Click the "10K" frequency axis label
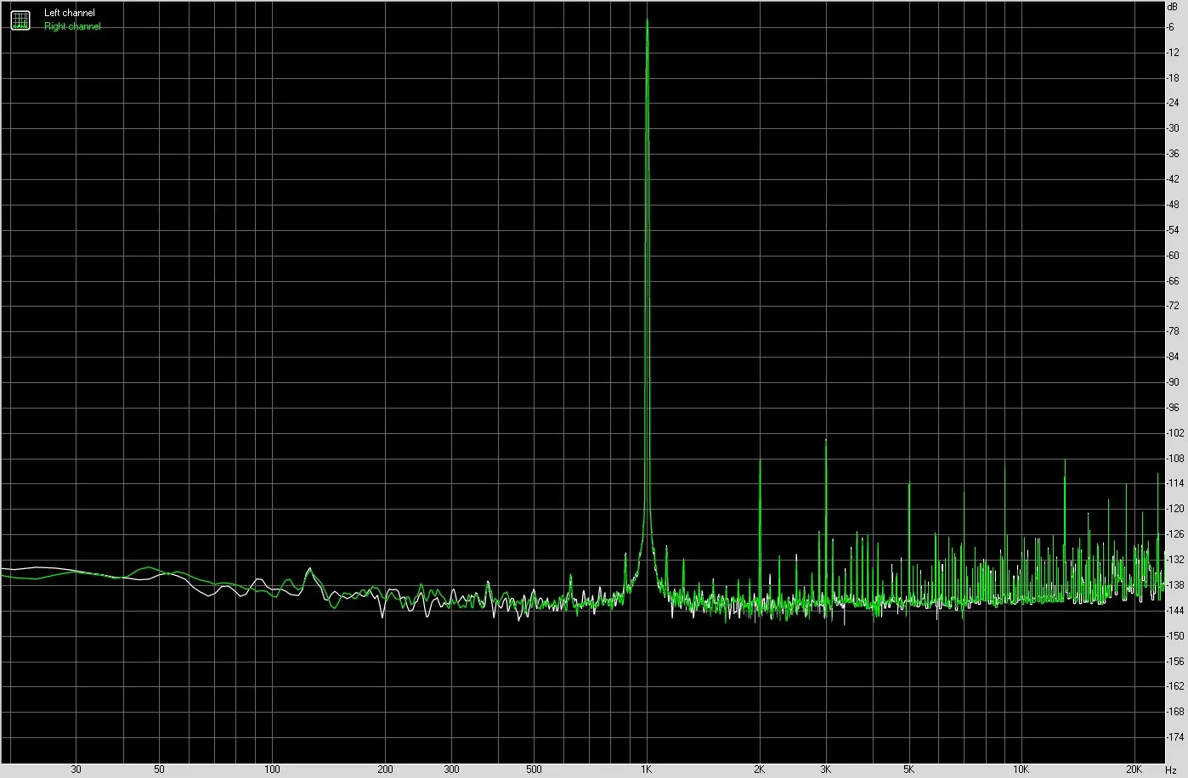1188x778 pixels. [1022, 770]
